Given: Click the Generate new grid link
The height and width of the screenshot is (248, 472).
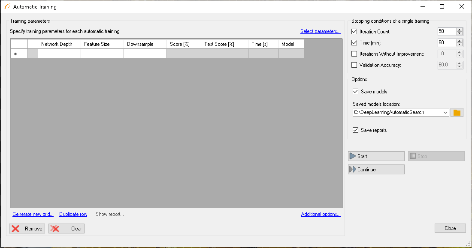Looking at the screenshot, I should [33, 214].
